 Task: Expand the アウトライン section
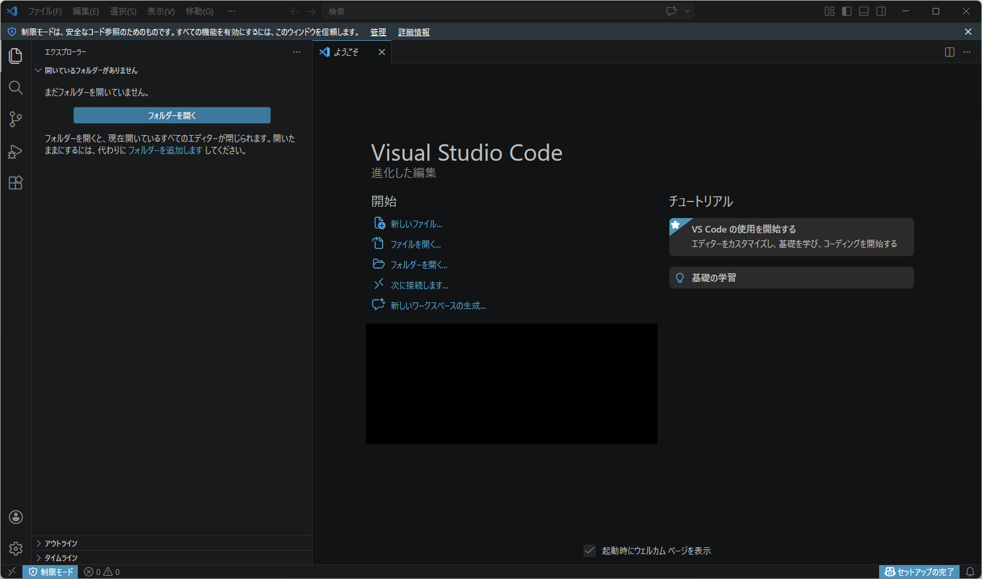point(61,543)
